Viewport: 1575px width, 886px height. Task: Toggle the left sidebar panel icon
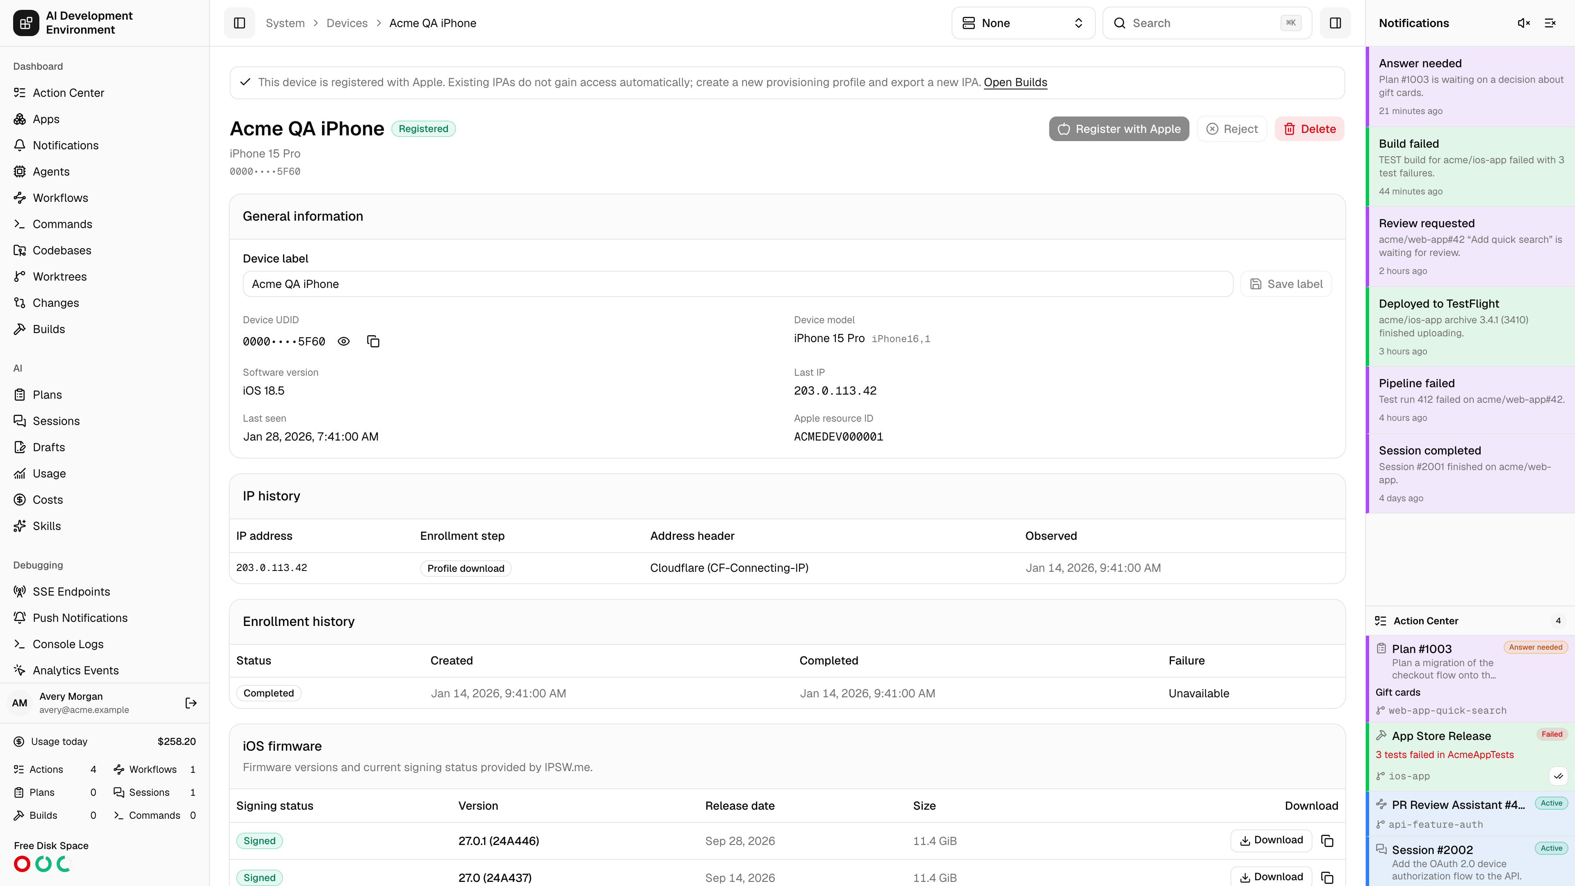pos(239,23)
